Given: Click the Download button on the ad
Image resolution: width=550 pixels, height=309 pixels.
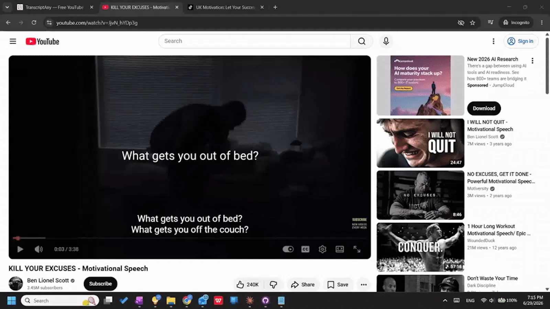Looking at the screenshot, I should tap(484, 108).
